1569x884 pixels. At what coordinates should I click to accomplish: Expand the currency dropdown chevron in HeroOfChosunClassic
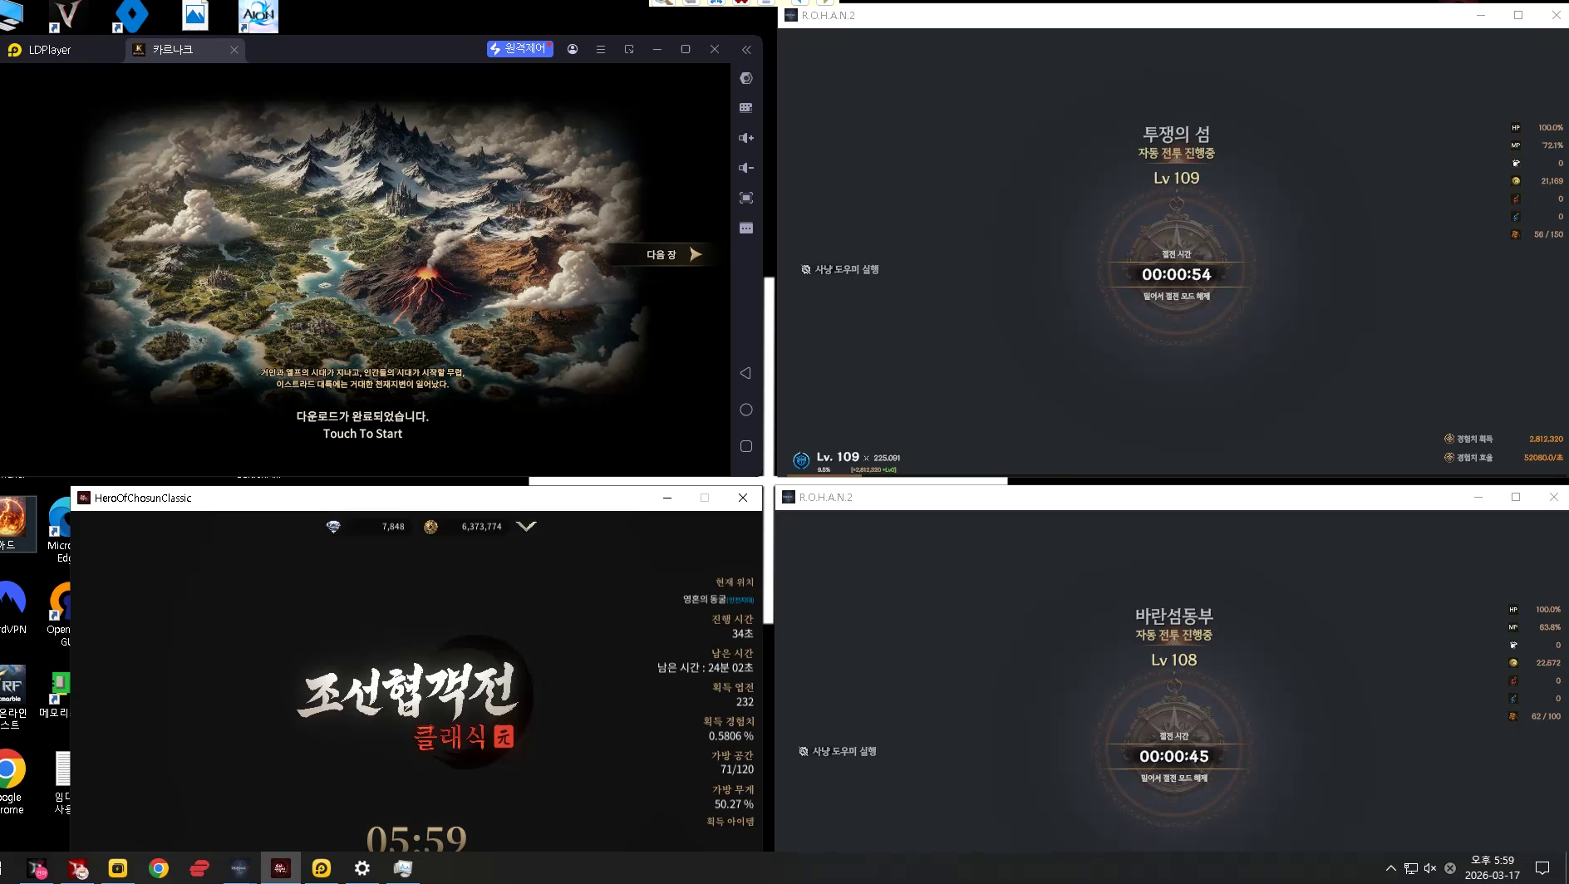click(x=526, y=526)
